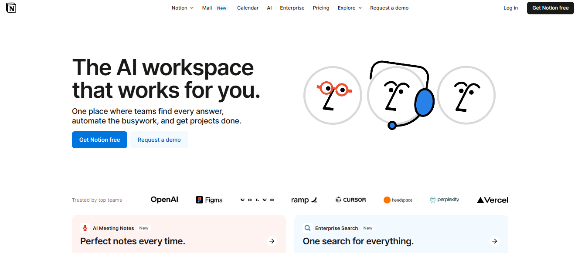
Task: Click the face with orange glasses illustration
Action: point(333,95)
